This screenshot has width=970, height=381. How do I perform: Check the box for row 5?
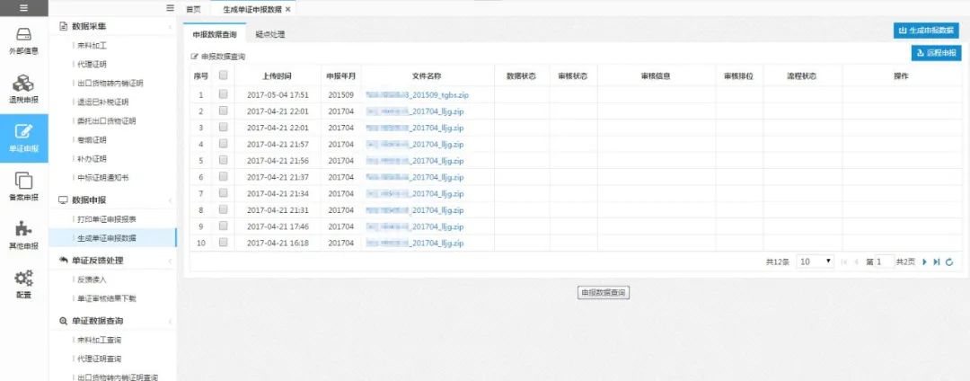point(224,160)
